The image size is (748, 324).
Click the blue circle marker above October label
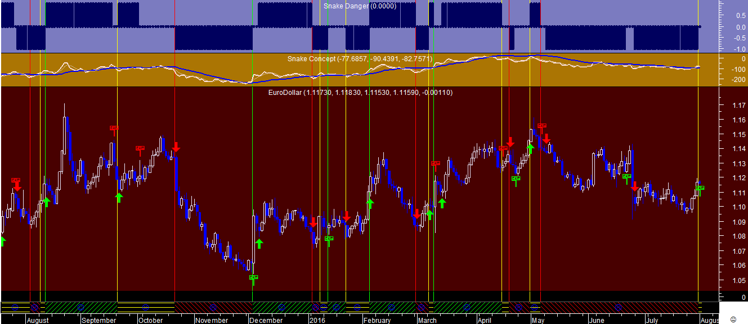146,307
